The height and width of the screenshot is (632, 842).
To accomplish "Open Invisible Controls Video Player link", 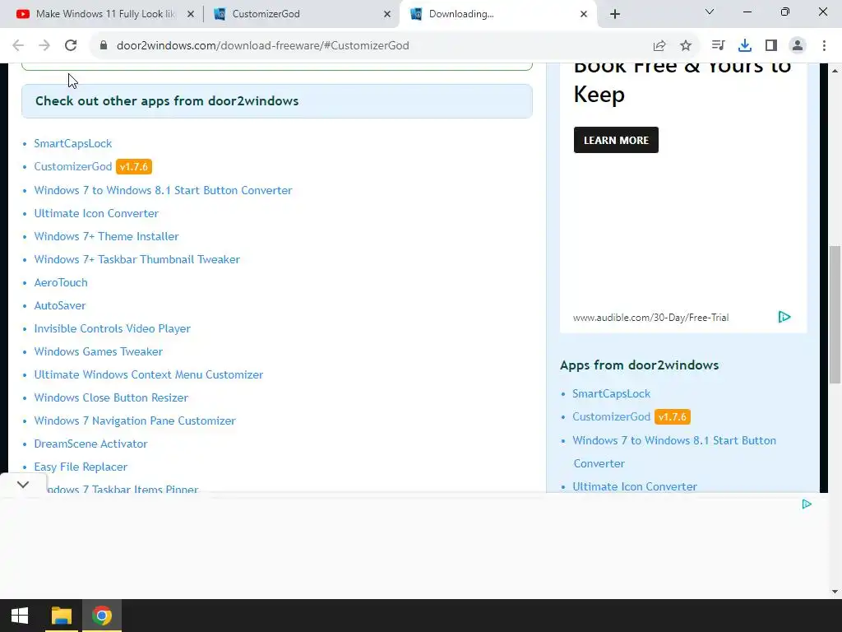I will [x=112, y=329].
